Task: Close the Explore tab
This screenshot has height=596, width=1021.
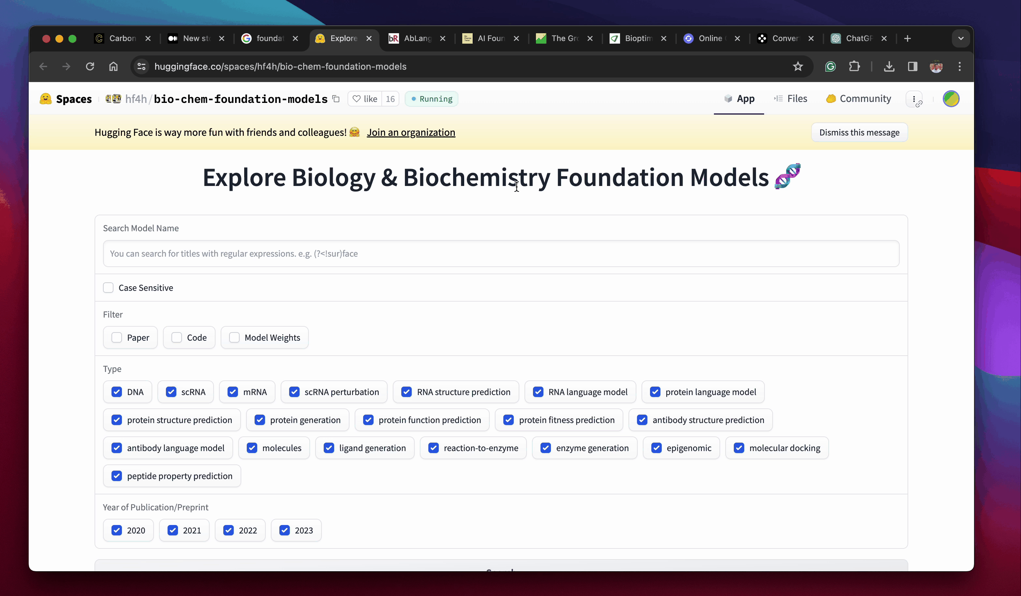Action: [369, 38]
